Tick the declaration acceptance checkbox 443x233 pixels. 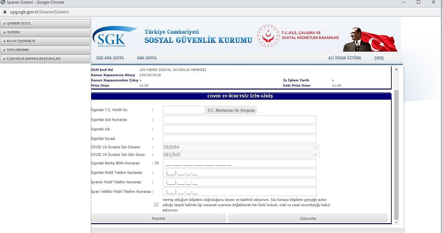point(156,205)
